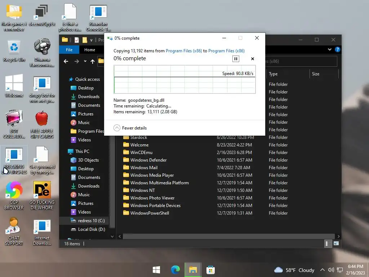Select the CHAT SUPPORT desktop icon

[x=14, y=232]
